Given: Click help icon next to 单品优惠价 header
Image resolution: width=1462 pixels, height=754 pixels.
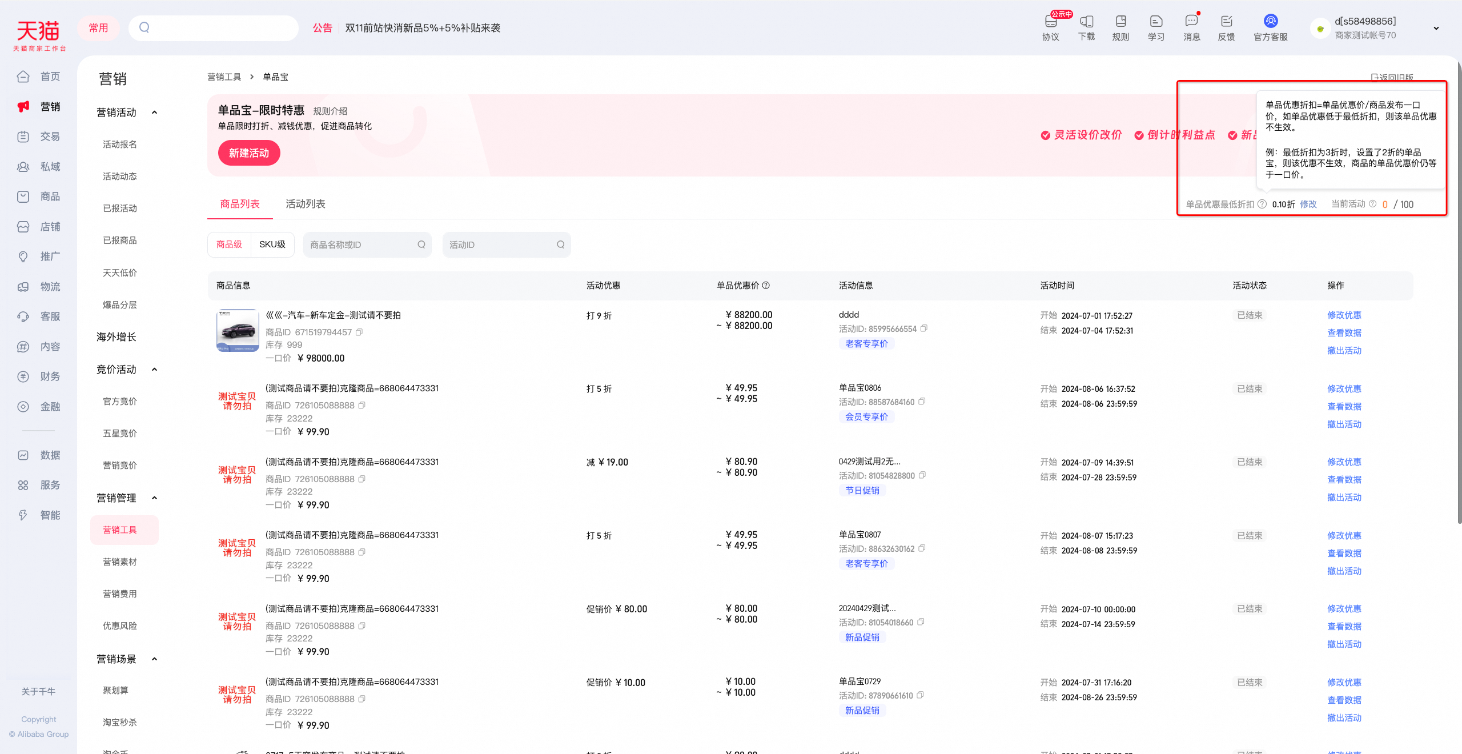Looking at the screenshot, I should tap(766, 285).
